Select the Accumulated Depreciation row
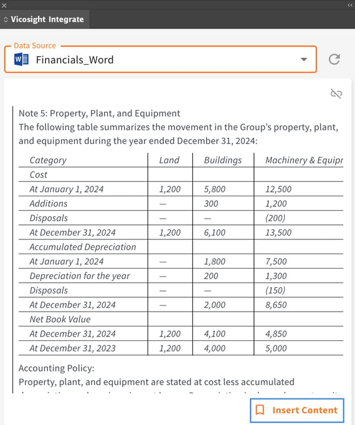355x425 pixels. click(181, 247)
